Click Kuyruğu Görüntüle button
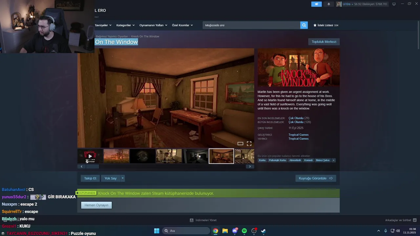Viewport: 420px width, 236px height. pyautogui.click(x=316, y=178)
